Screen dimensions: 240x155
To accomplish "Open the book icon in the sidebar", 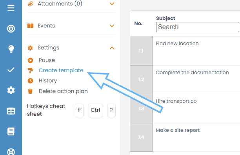I will (x=11, y=131).
